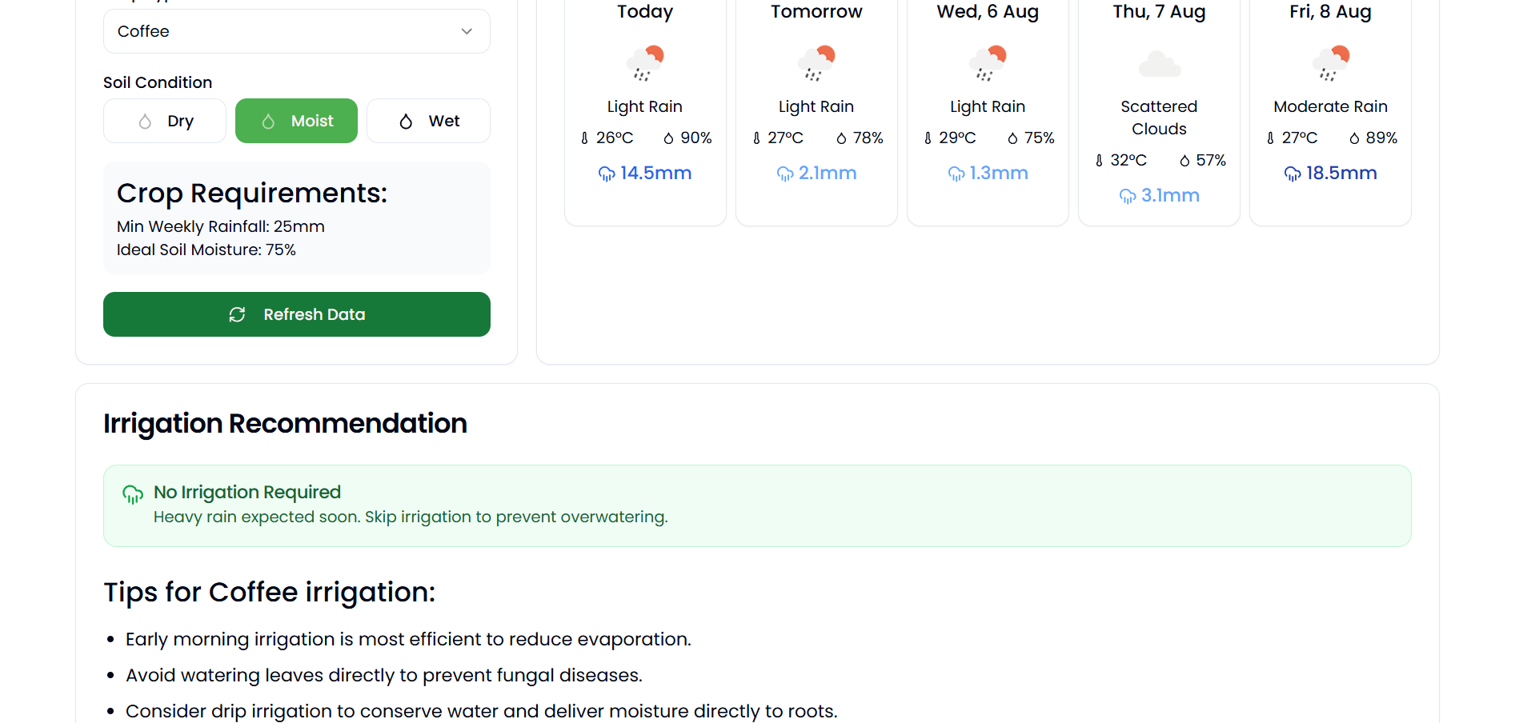Click the Fri, 8 Aug day heading
1515x723 pixels.
tap(1330, 12)
